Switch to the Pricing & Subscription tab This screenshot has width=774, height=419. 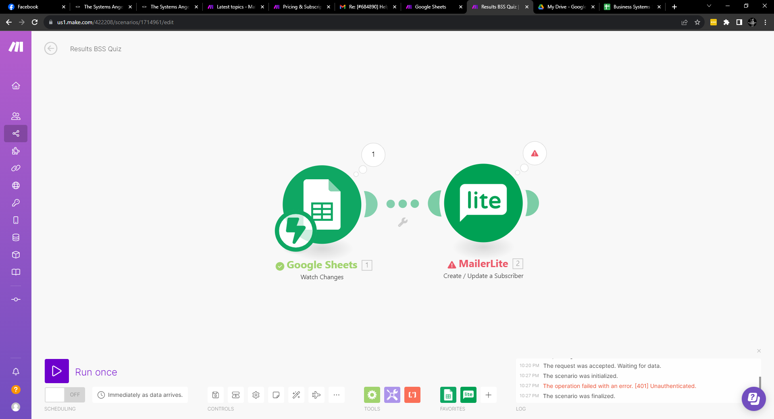[x=302, y=7]
